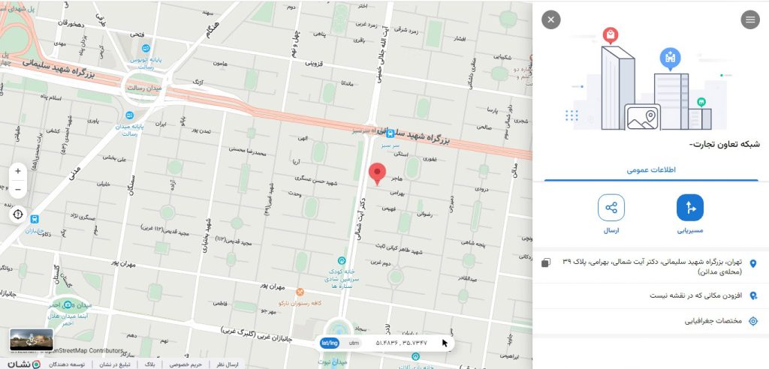Open the ارسال نظر footer link
This screenshot has height=369, width=769.
coord(226,364)
